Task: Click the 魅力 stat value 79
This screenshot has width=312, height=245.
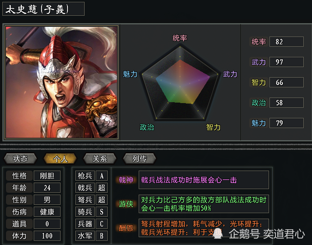Action: 286,123
